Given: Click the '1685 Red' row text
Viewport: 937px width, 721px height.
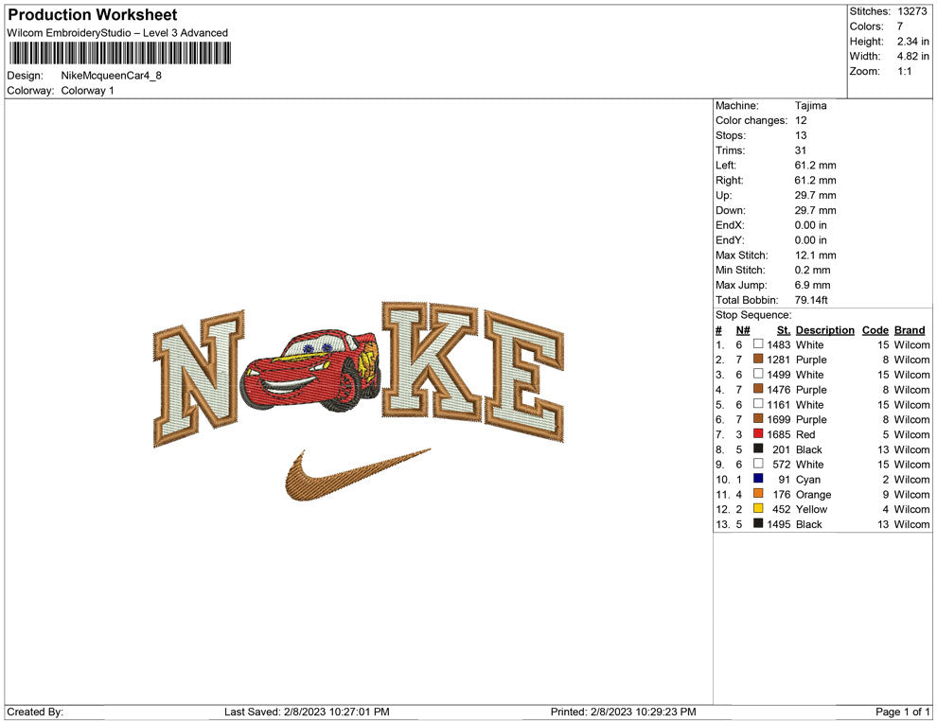Looking at the screenshot, I should (x=790, y=434).
